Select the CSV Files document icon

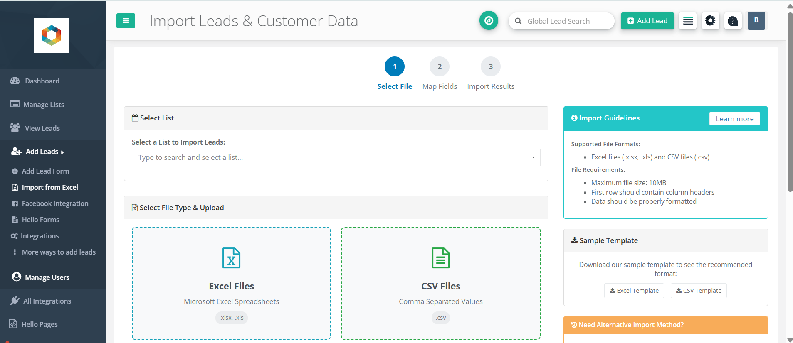(x=440, y=258)
